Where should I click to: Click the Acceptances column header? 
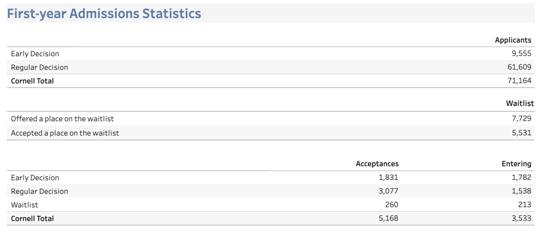[377, 164]
